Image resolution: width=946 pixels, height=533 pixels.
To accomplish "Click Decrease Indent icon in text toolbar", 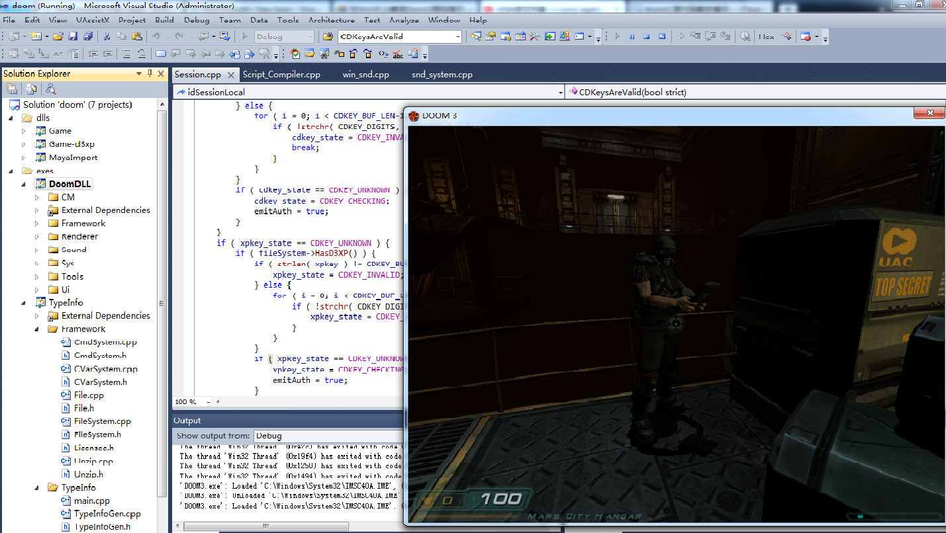I will 93,54.
